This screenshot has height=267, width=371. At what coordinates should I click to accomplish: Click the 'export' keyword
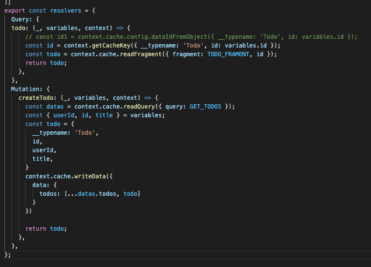coord(15,11)
